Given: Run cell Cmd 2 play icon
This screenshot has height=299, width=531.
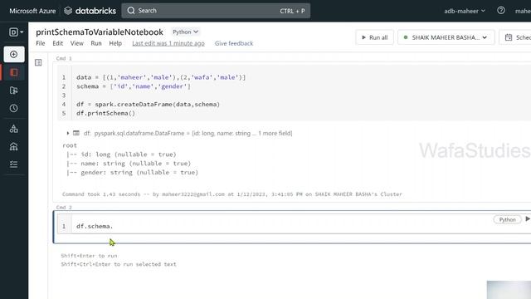Looking at the screenshot, I should pyautogui.click(x=528, y=219).
